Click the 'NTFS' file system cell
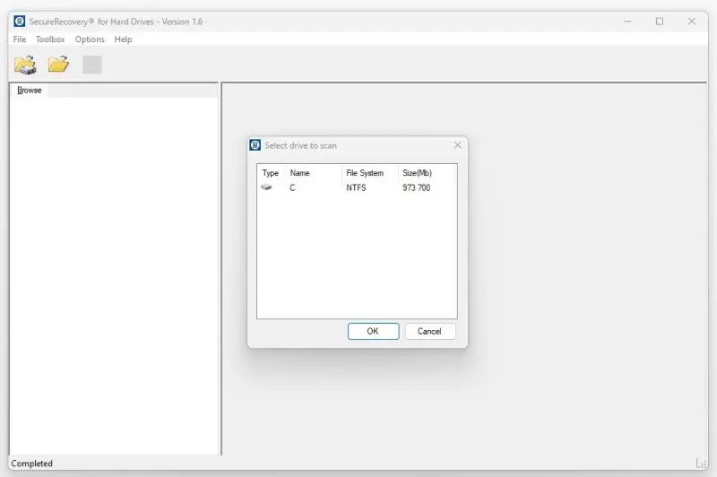The image size is (717, 477). [356, 187]
